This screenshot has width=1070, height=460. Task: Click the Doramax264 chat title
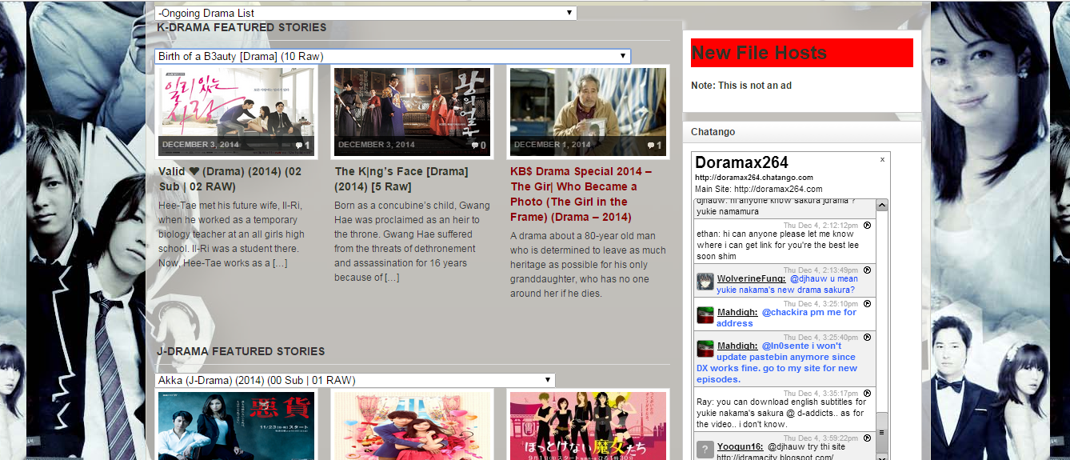(741, 162)
